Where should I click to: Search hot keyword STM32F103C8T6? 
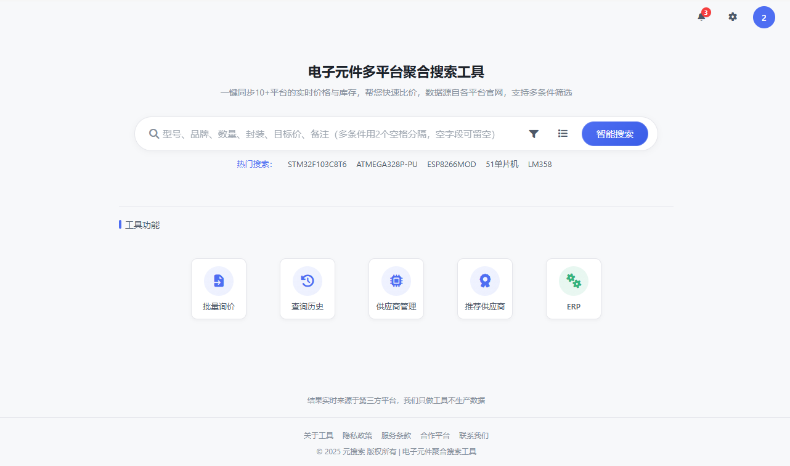click(x=317, y=164)
